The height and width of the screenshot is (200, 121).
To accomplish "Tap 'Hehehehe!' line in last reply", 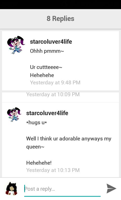I will point(39,163).
